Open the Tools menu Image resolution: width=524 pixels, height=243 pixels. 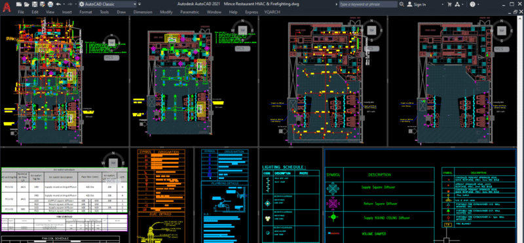(104, 12)
